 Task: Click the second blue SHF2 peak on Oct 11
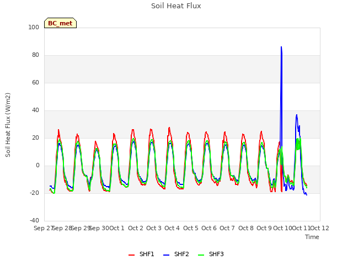pos(297,115)
